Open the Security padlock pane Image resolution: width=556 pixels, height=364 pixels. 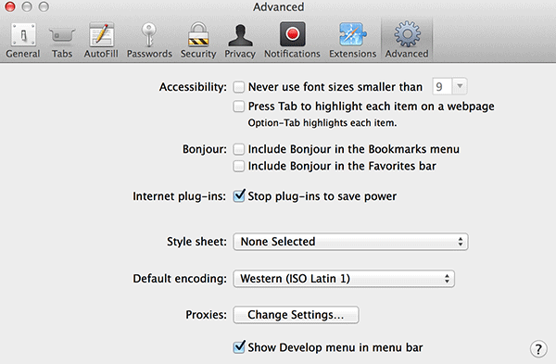point(198,41)
